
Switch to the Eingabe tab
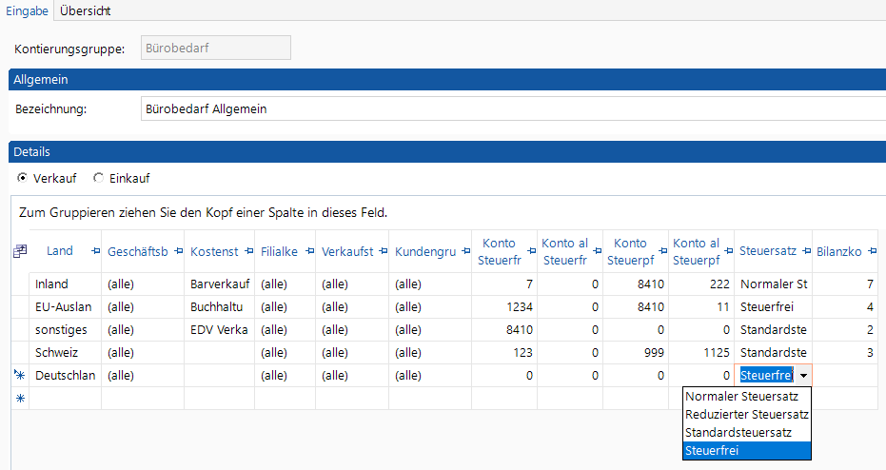27,10
